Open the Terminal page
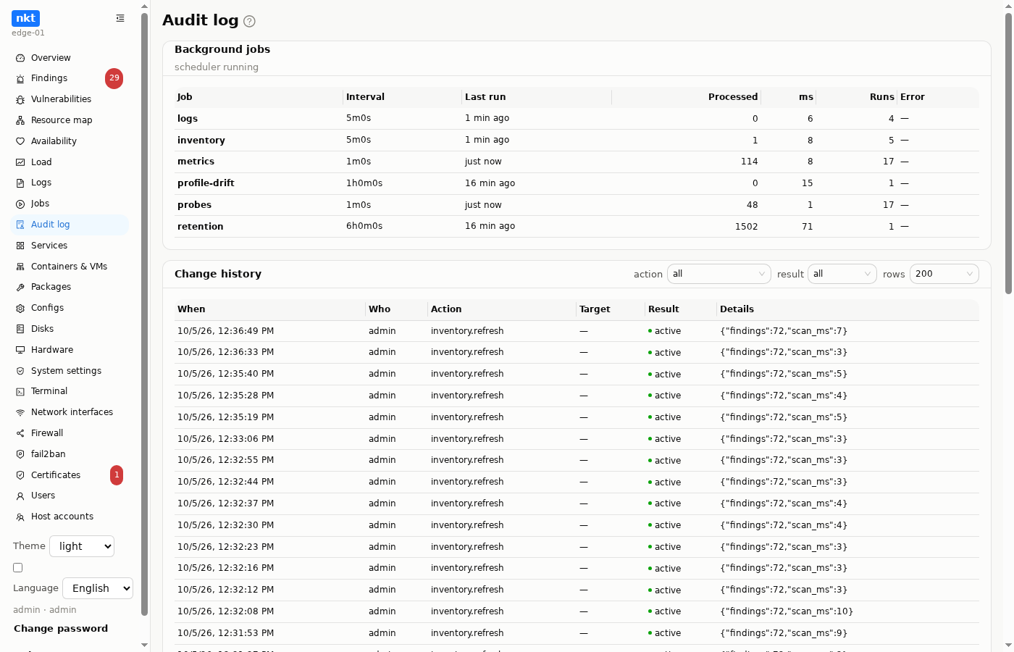This screenshot has height=652, width=1014. pyautogui.click(x=70, y=391)
